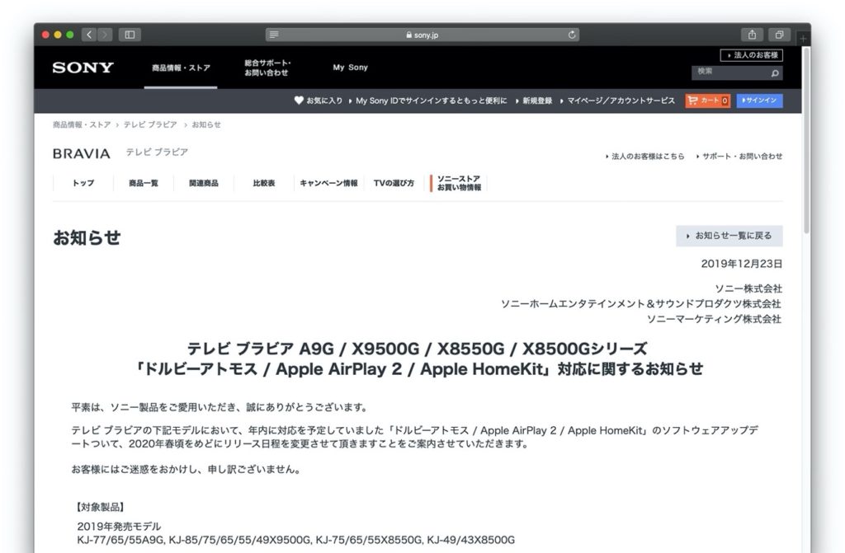Switch to the 比較表 tab
The width and height of the screenshot is (845, 553).
(263, 183)
